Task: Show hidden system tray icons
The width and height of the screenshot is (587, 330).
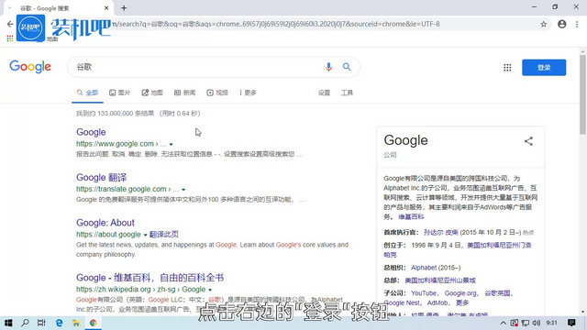Action: click(x=504, y=323)
